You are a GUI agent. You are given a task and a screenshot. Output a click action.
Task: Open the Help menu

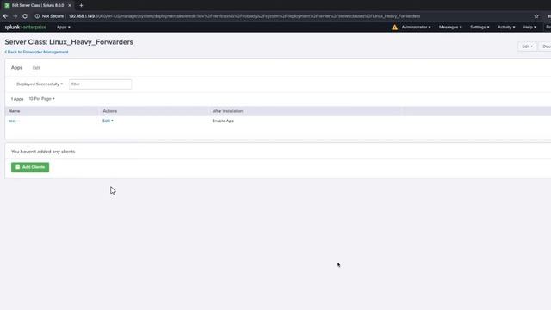tap(529, 27)
